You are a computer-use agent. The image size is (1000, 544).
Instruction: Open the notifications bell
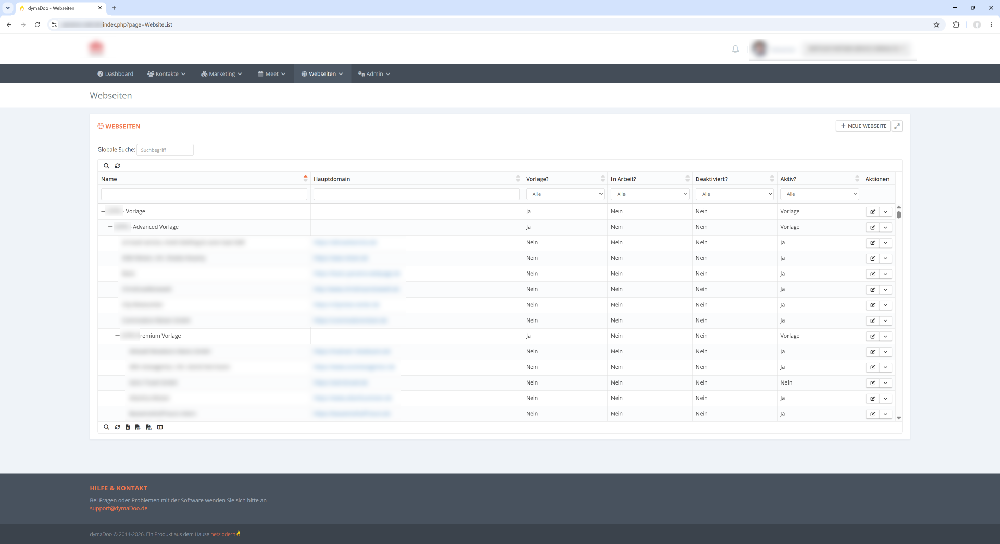click(x=735, y=49)
